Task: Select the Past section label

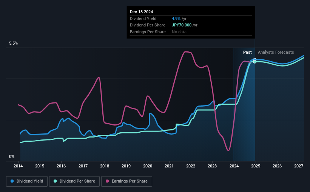Action: click(x=247, y=52)
